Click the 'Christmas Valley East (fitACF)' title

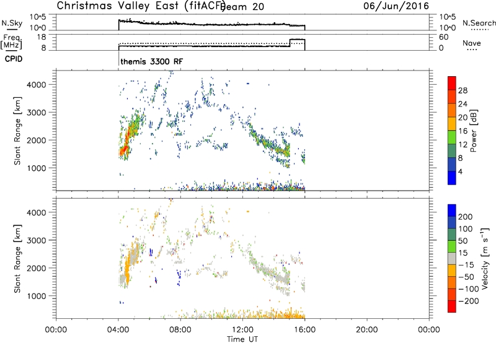coord(141,6)
